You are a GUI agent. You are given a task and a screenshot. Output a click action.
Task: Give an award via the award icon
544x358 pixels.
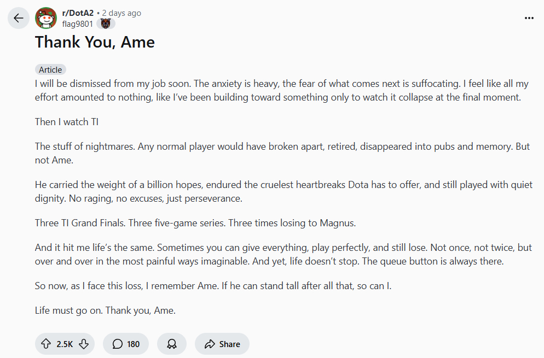click(172, 344)
